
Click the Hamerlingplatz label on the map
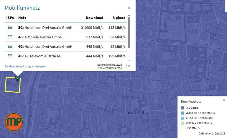coord(95,106)
